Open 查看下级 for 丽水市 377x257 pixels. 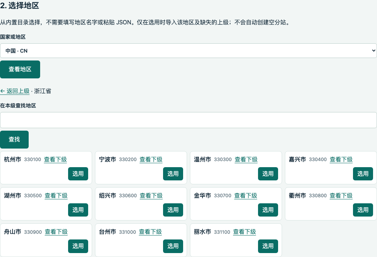pos(244,232)
